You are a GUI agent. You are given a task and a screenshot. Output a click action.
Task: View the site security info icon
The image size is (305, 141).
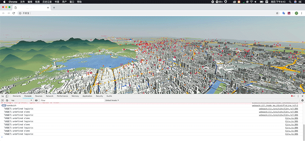(x=20, y=13)
